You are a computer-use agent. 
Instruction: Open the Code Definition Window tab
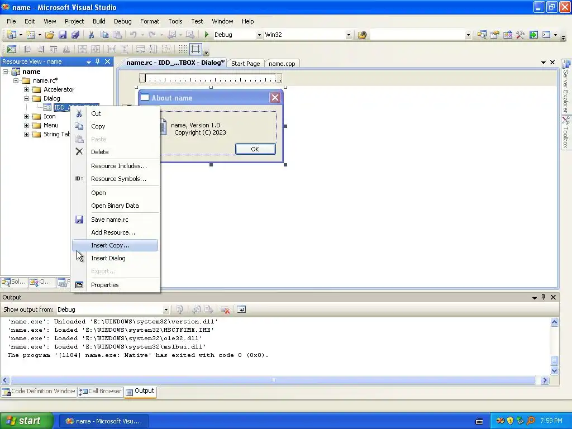point(39,392)
